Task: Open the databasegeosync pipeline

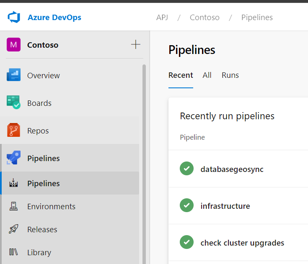Action: [232, 169]
